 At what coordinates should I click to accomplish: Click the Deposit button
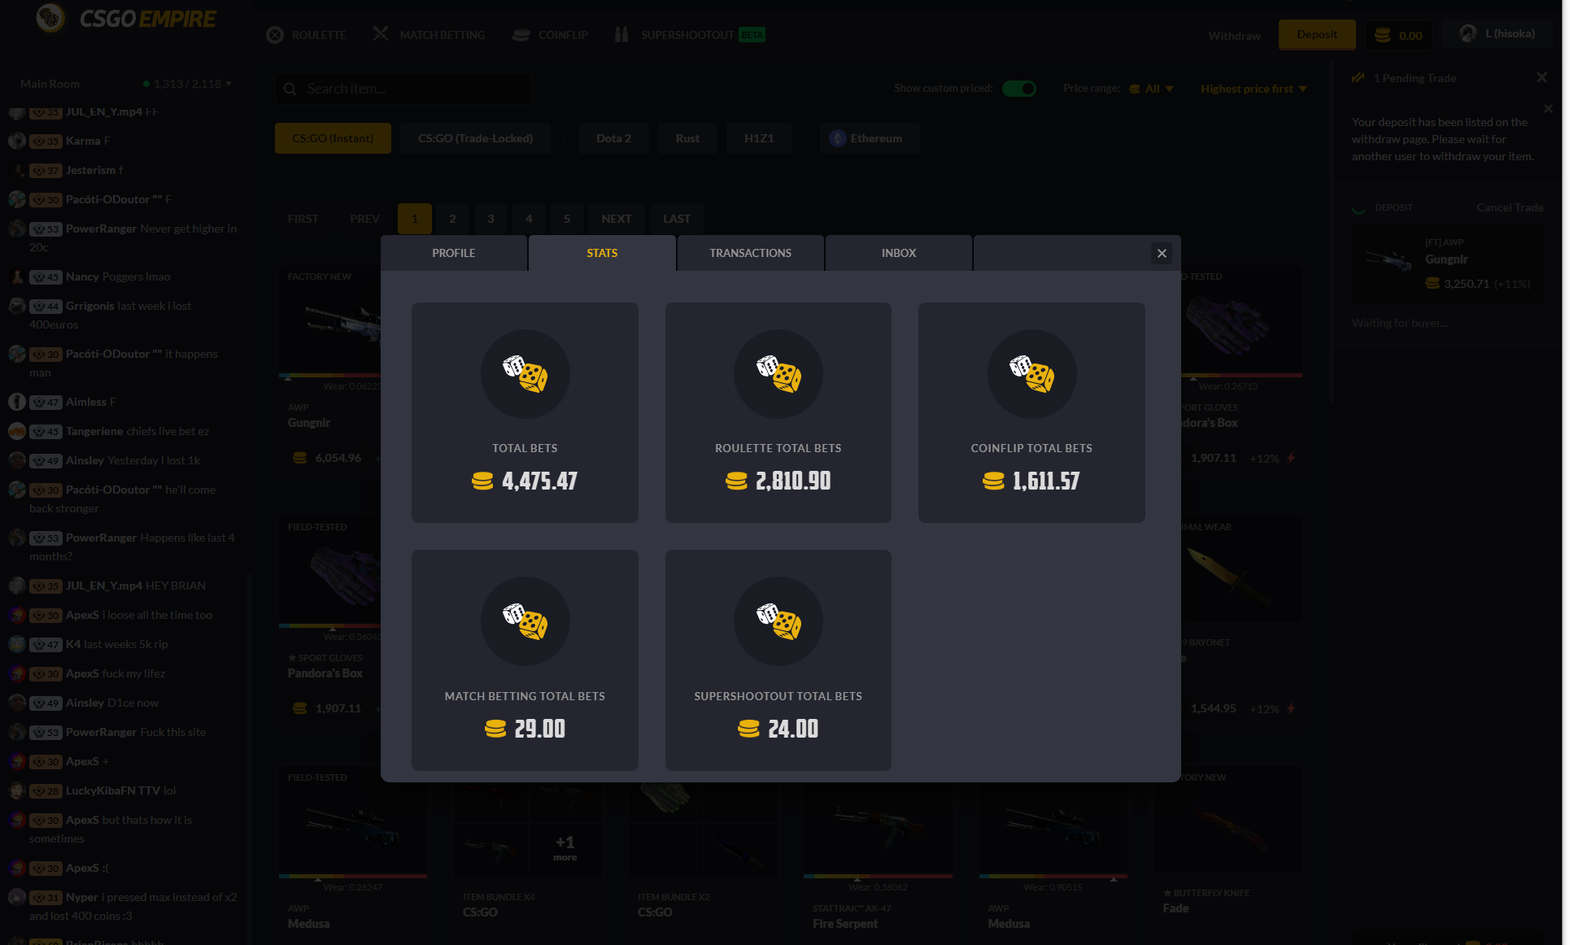click(1317, 34)
